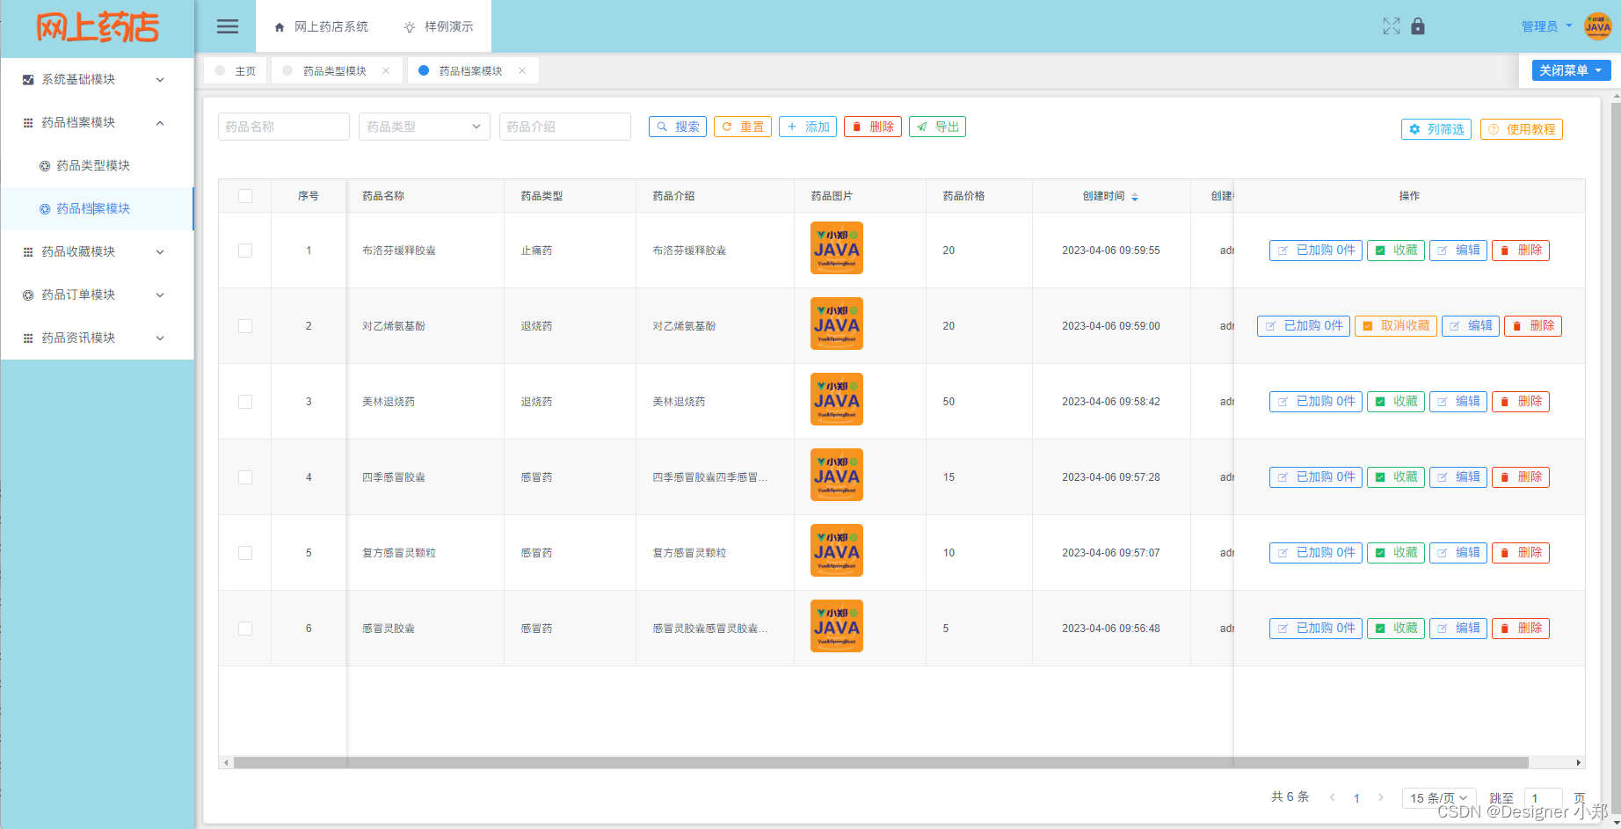
Task: Favorite 布洛芬缓释胶囊 with 收藏 button
Action: [1396, 251]
